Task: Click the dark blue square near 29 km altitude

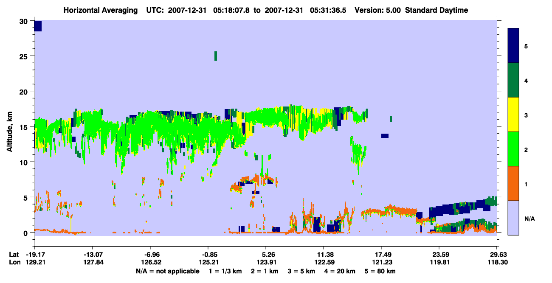Action: pos(38,26)
